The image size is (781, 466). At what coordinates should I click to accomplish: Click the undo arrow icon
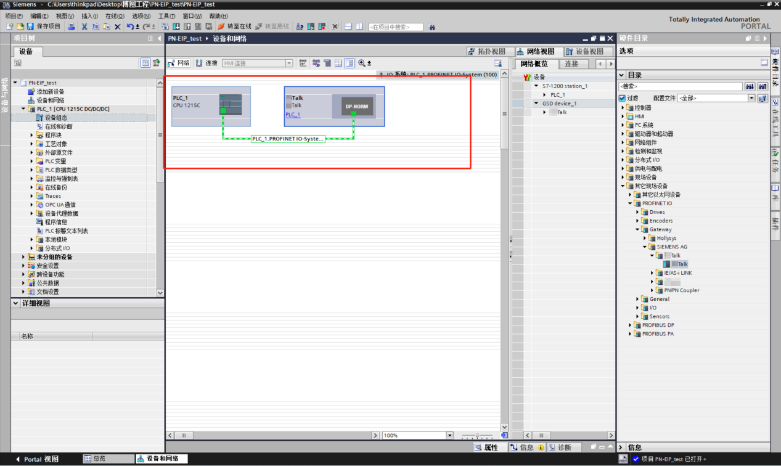(129, 27)
